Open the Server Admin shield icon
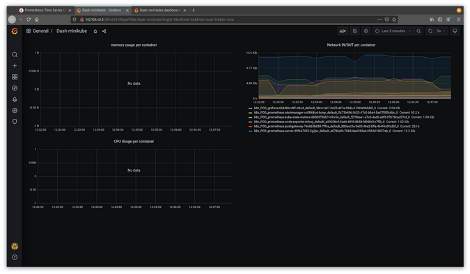 coord(15,122)
